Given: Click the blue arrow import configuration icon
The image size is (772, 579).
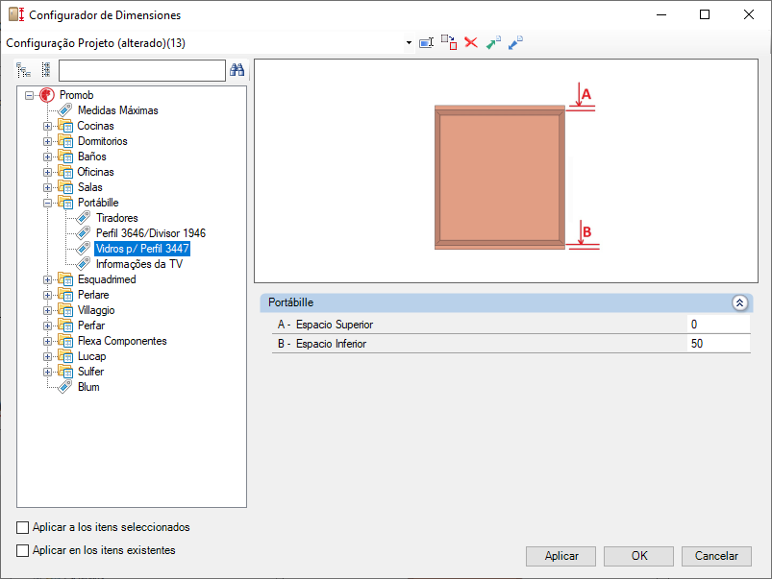Looking at the screenshot, I should (x=515, y=43).
